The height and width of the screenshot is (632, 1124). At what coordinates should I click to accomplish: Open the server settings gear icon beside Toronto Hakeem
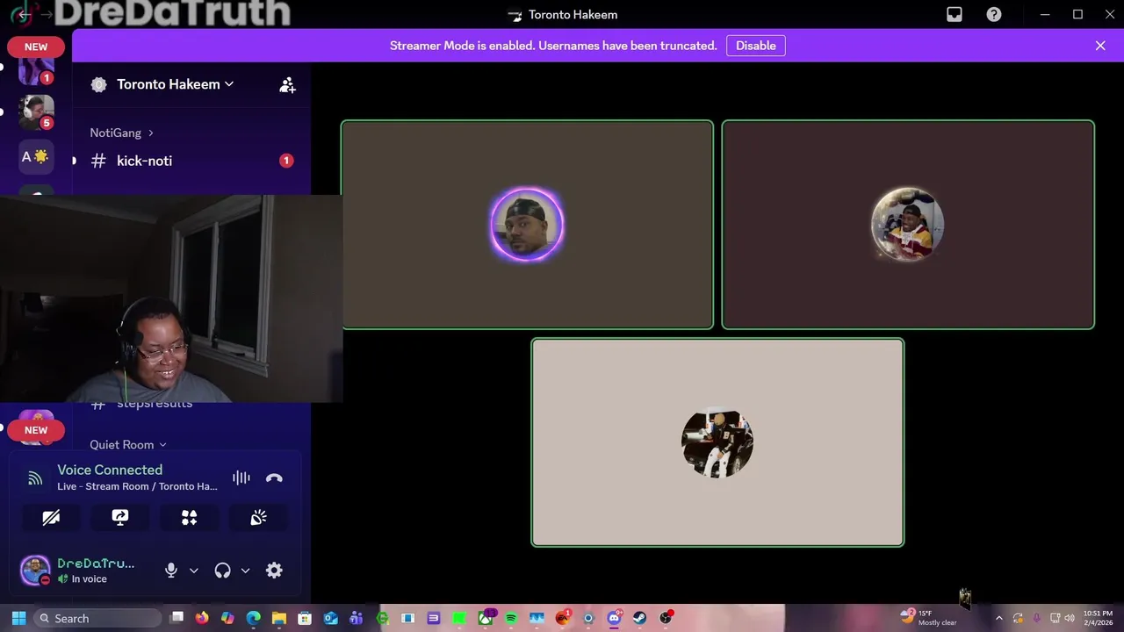(99, 84)
